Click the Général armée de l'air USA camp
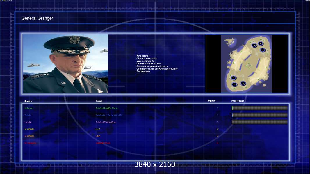310x174 pixels. pyautogui.click(x=109, y=115)
